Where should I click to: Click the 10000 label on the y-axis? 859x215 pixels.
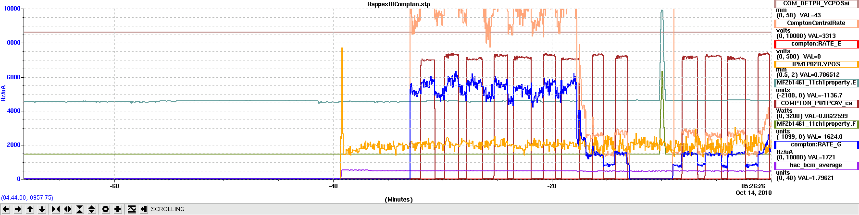point(12,9)
